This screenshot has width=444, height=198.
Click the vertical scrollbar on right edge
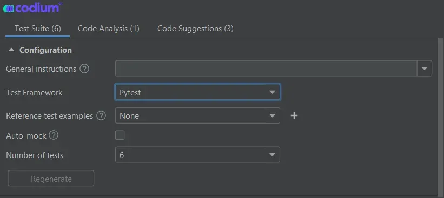pos(441,116)
